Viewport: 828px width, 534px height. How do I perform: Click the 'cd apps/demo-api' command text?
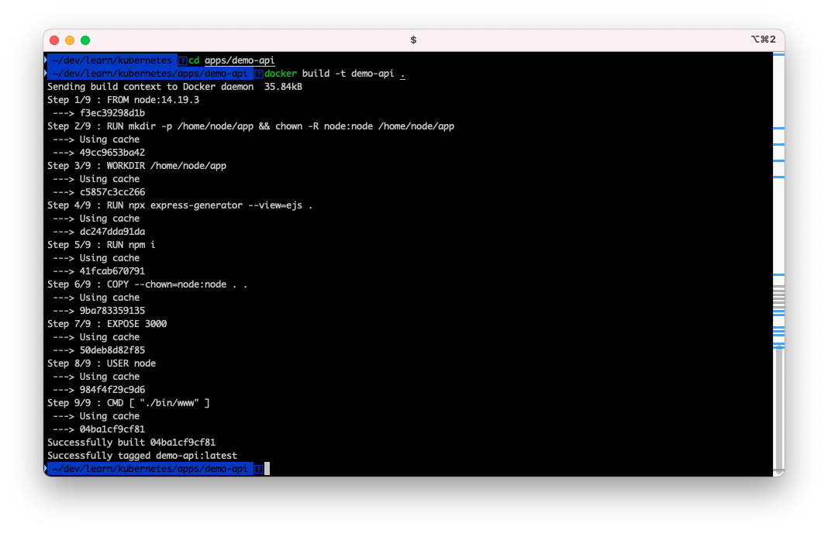(x=231, y=60)
